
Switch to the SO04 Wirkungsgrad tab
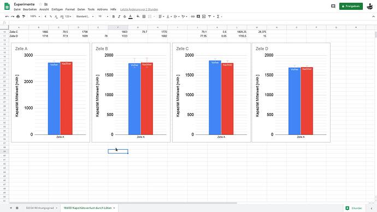pos(40,208)
